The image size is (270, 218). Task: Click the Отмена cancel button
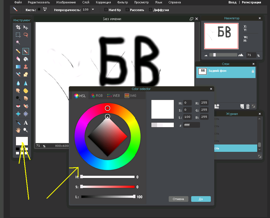(x=178, y=199)
